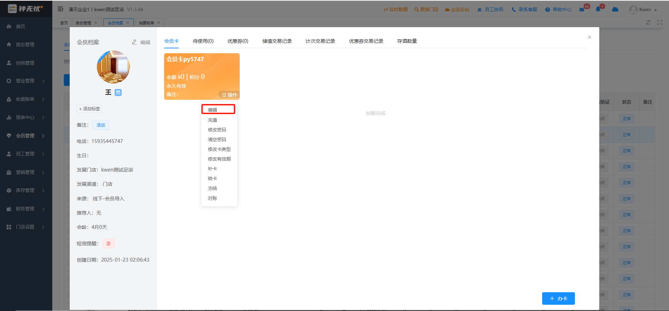Expand the 员工管理 sidebar menu

26,154
